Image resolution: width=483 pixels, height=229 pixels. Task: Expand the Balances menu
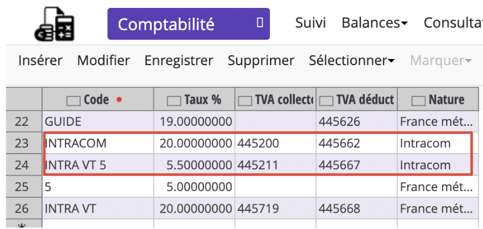[x=374, y=23]
